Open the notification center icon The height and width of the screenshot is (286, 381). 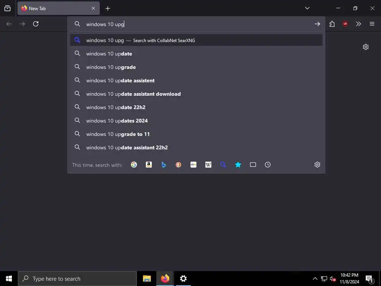[x=369, y=279]
